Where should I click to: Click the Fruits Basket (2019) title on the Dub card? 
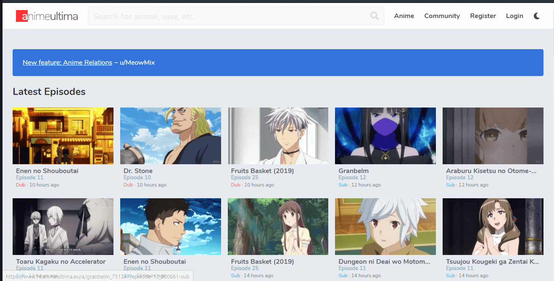pyautogui.click(x=262, y=171)
